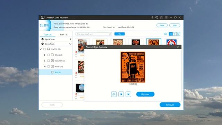Check the E:(NTFS) drive checkbox
The width and height of the screenshot is (222, 125).
44,49
